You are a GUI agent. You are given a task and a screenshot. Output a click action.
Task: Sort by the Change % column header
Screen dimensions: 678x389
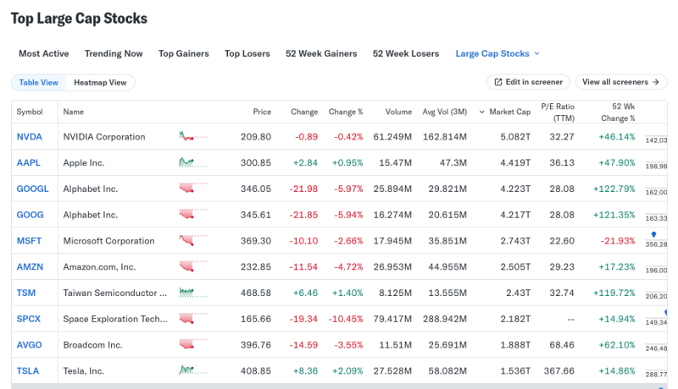(346, 112)
